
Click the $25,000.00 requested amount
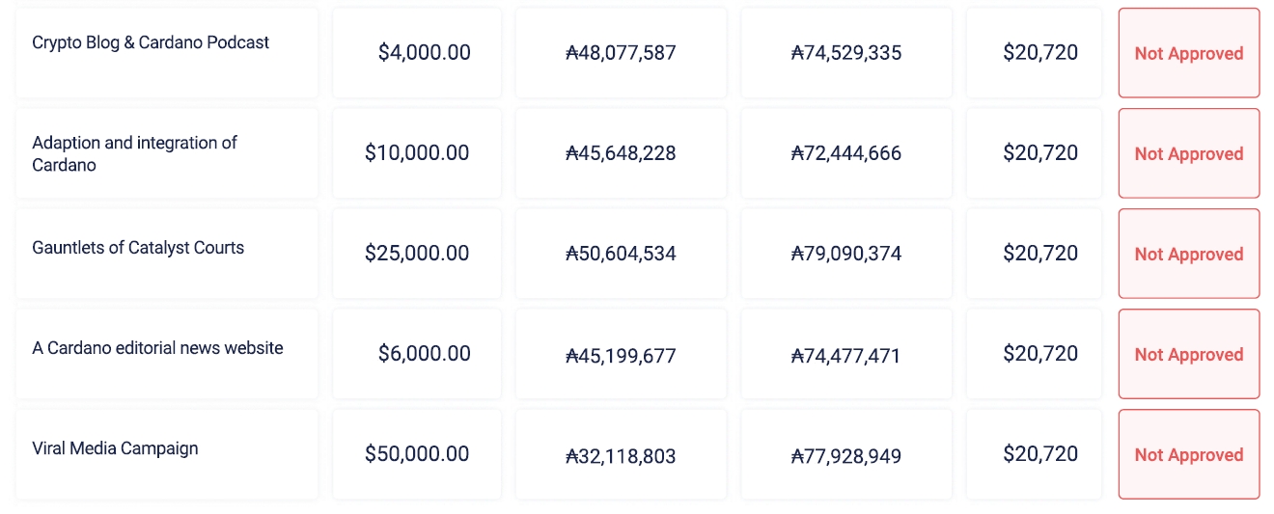pyautogui.click(x=417, y=254)
